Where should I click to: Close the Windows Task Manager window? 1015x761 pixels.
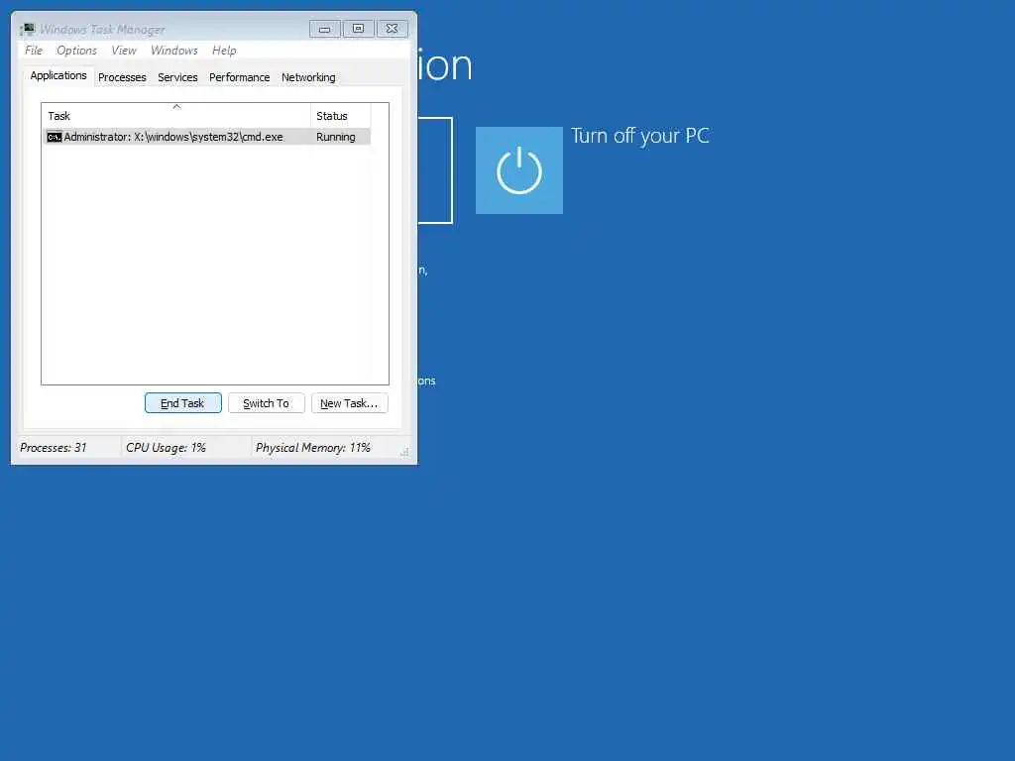(x=393, y=29)
